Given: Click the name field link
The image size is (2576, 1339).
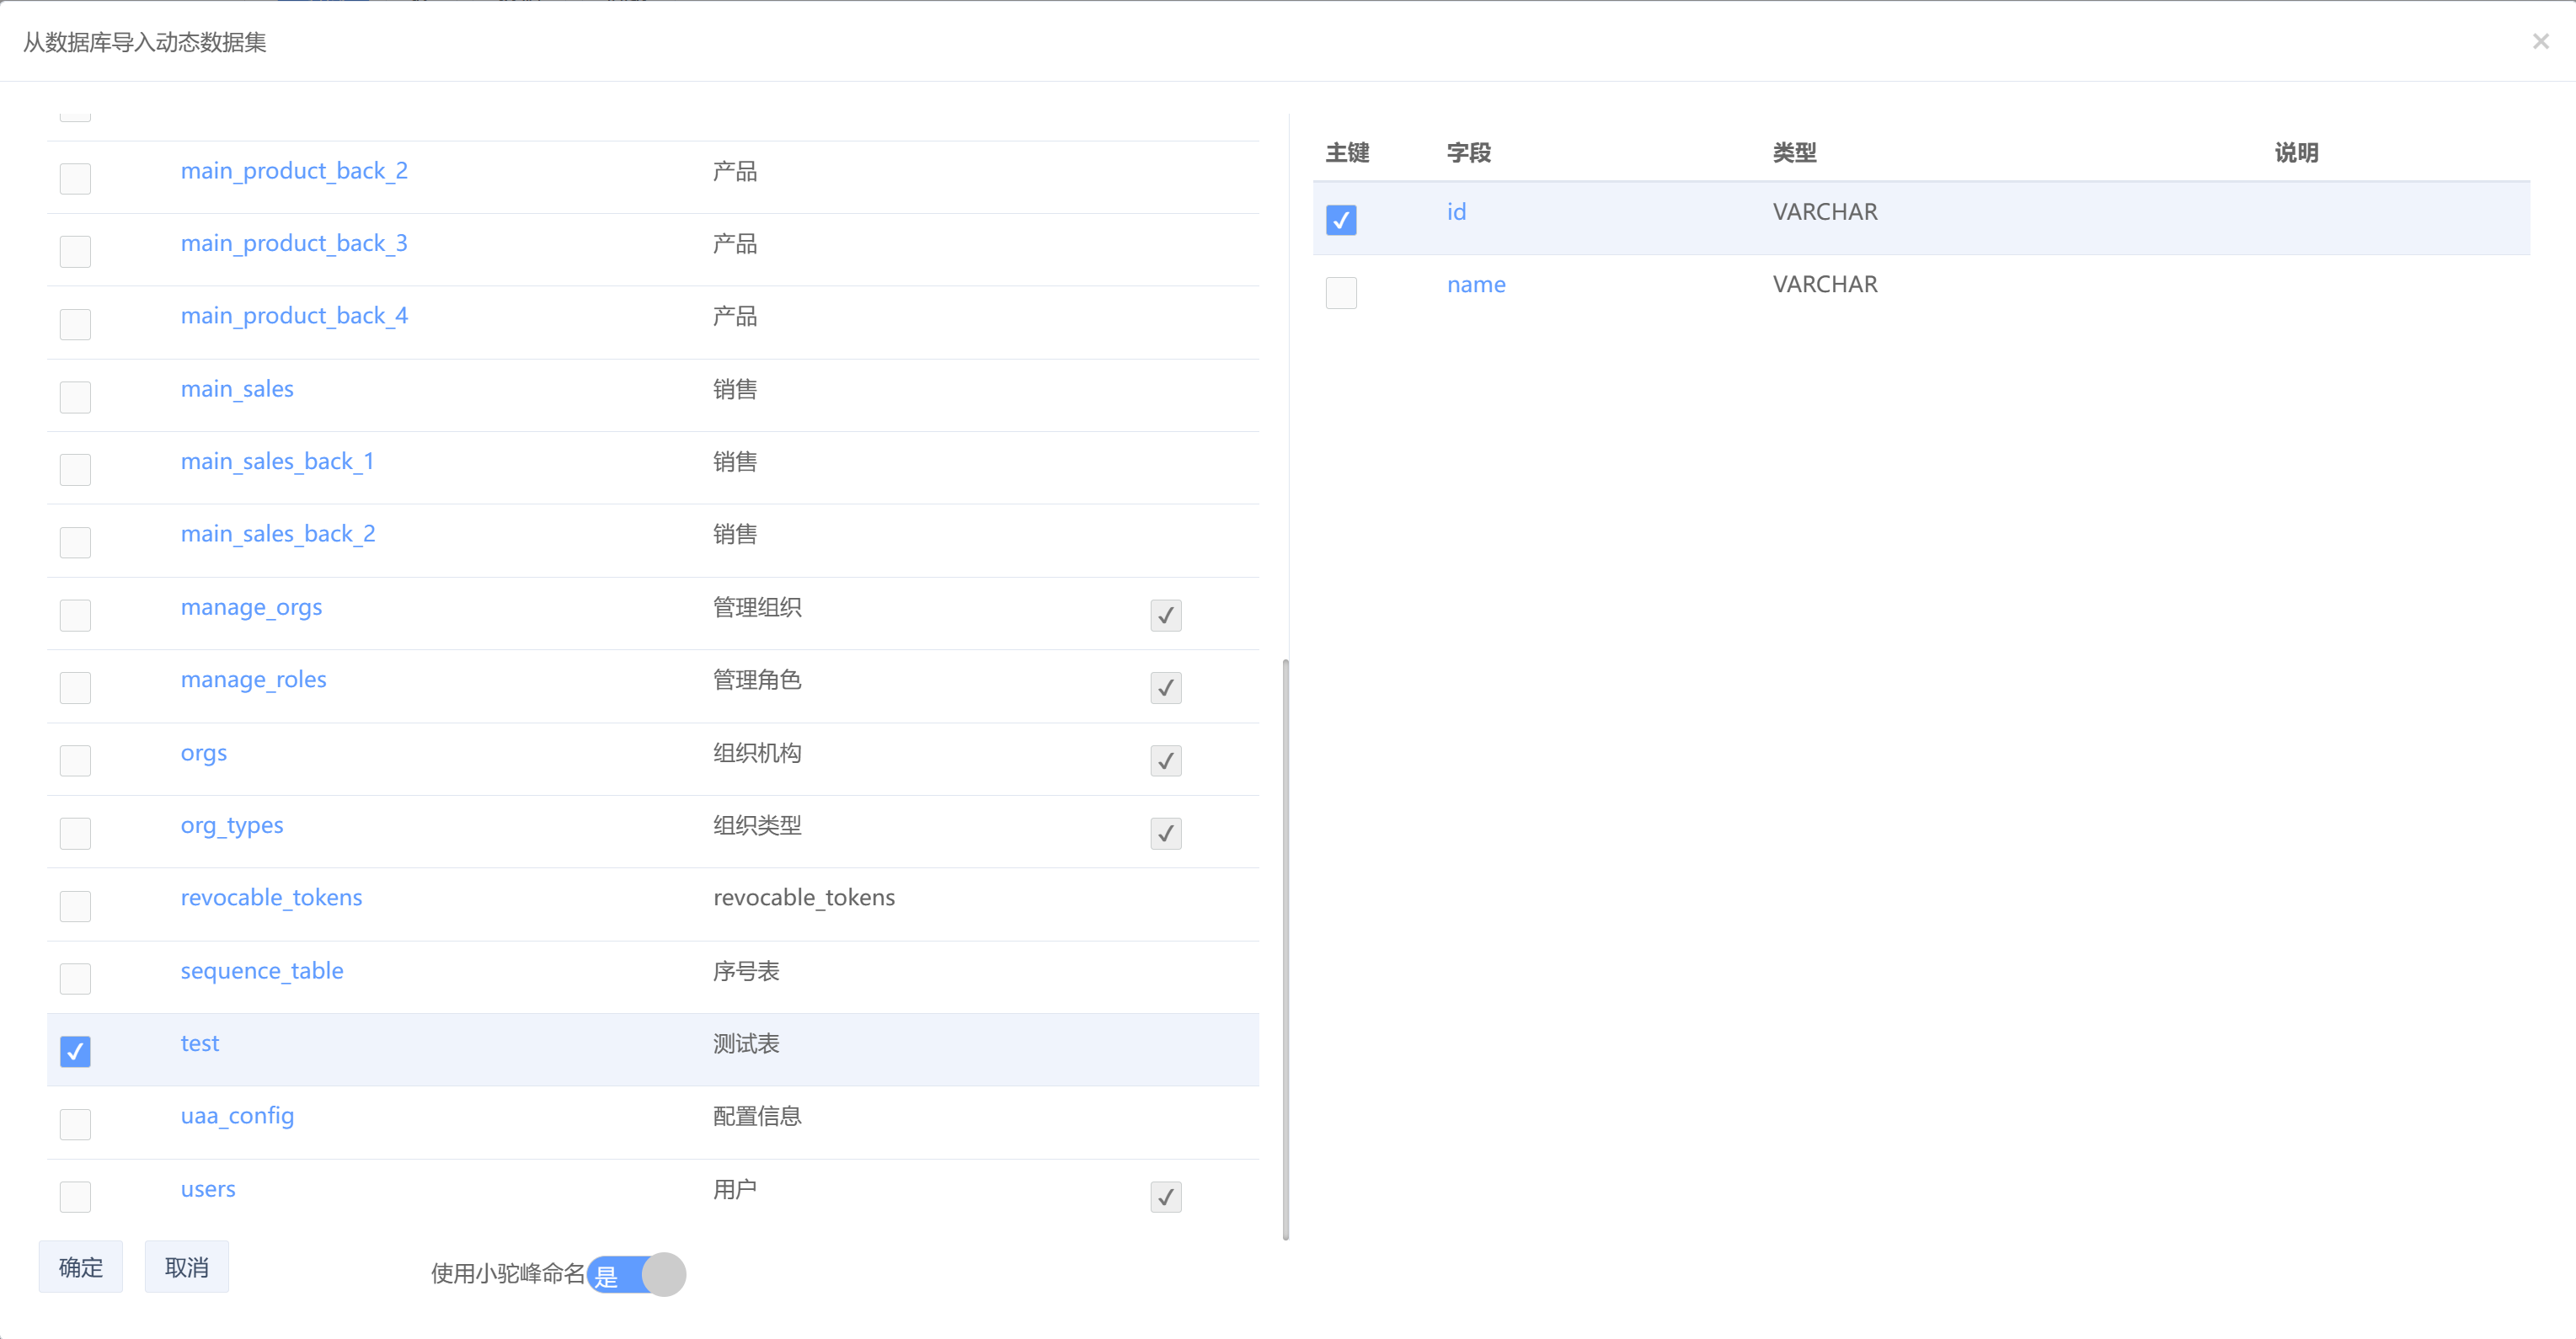Looking at the screenshot, I should click(x=1476, y=285).
